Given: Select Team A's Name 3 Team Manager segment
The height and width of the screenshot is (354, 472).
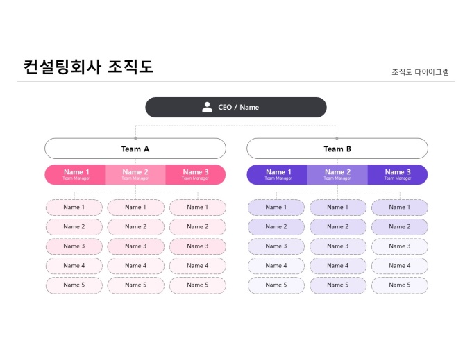Looking at the screenshot, I should click(196, 174).
